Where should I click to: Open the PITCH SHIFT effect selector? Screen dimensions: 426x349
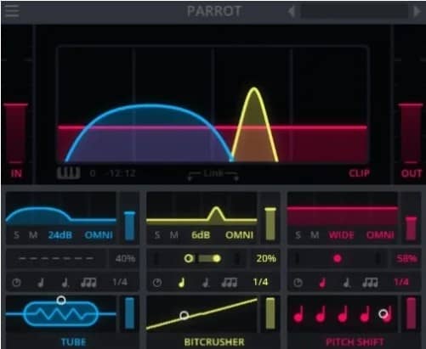click(355, 342)
